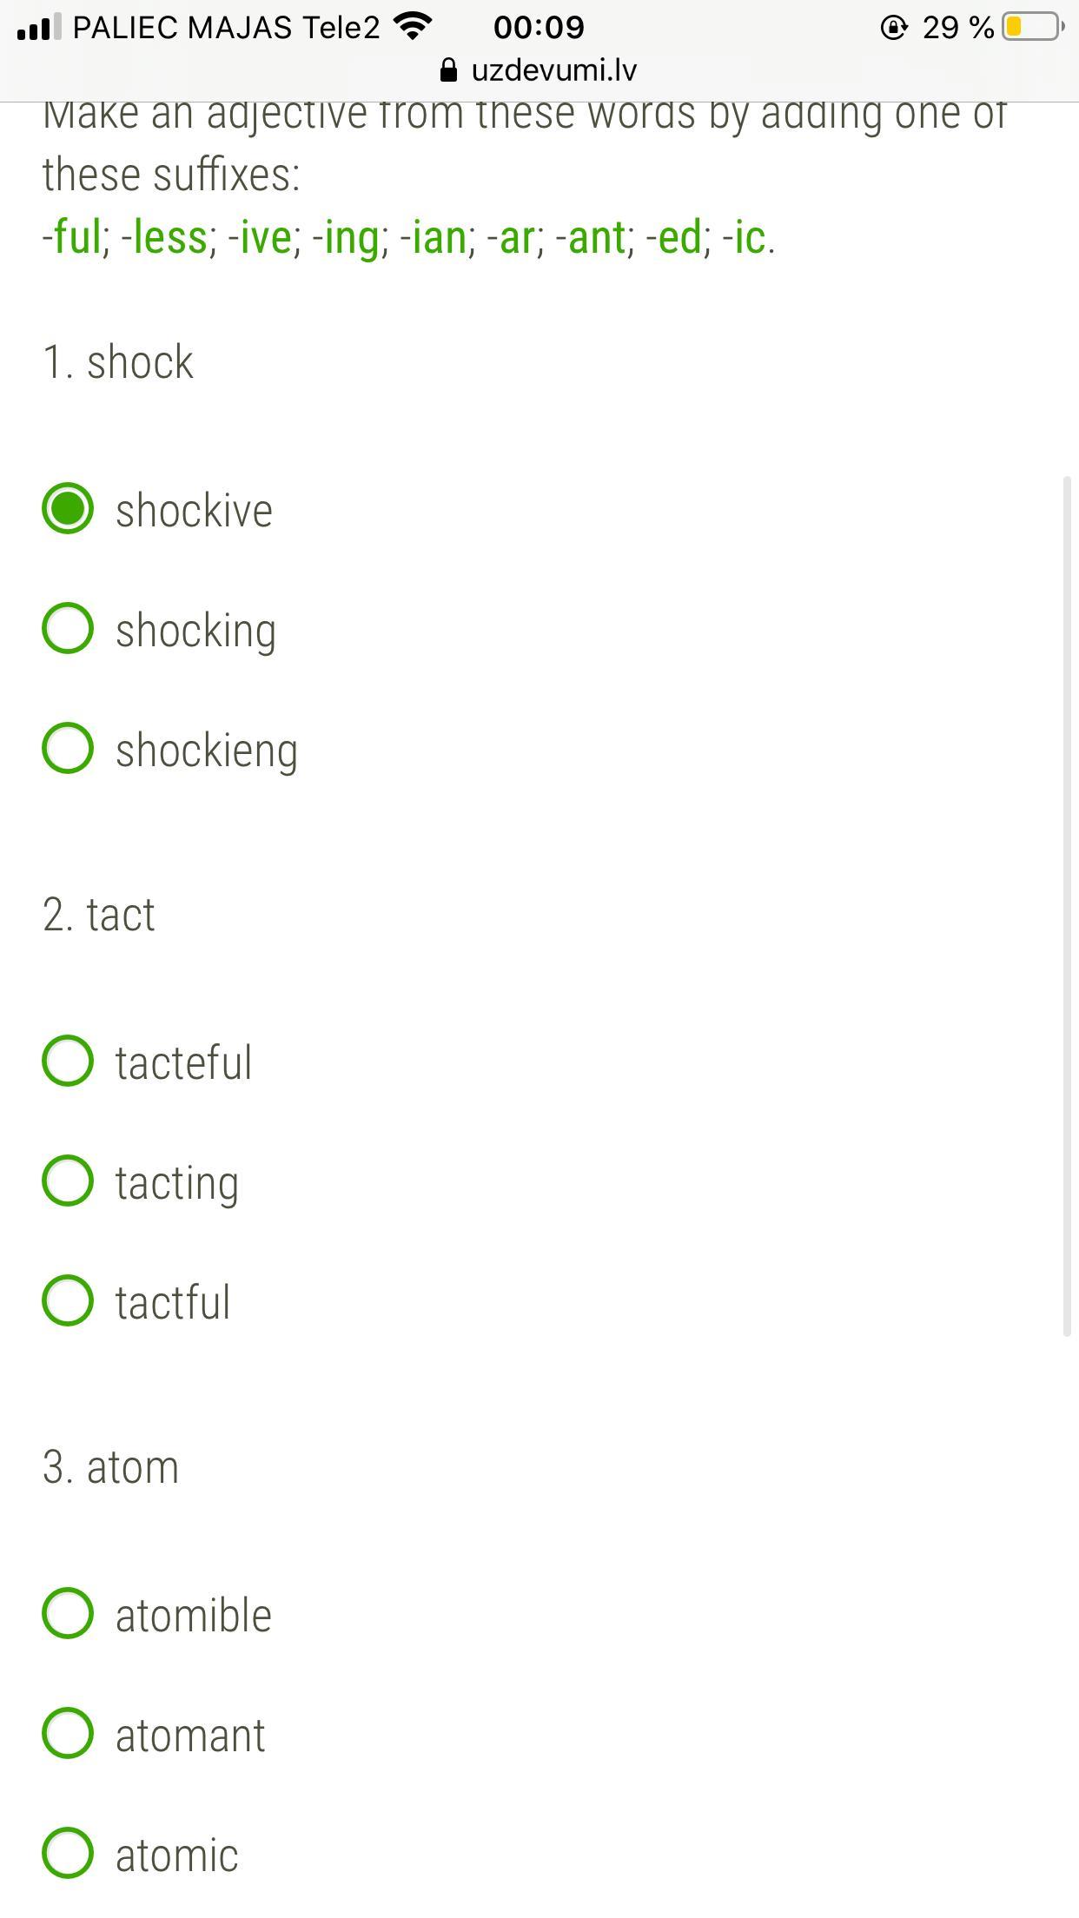Tap the 00:09 clock in status bar
The height and width of the screenshot is (1918, 1079).
coord(539,27)
